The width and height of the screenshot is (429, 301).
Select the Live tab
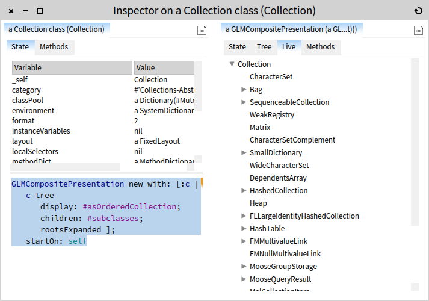289,47
